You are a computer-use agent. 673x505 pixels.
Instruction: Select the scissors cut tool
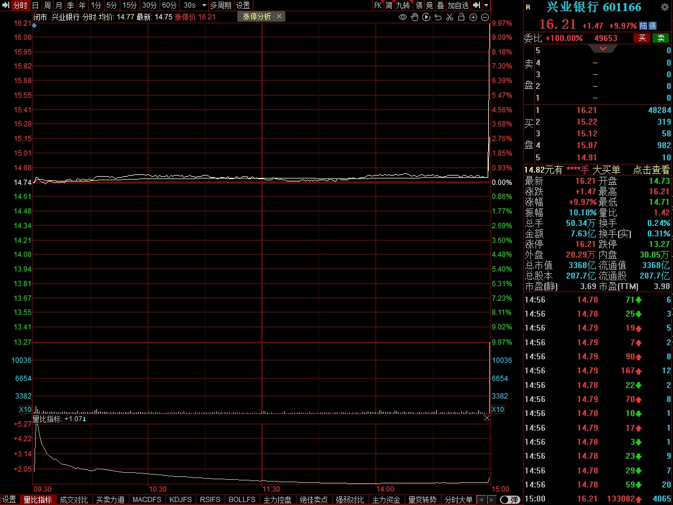tap(450, 17)
